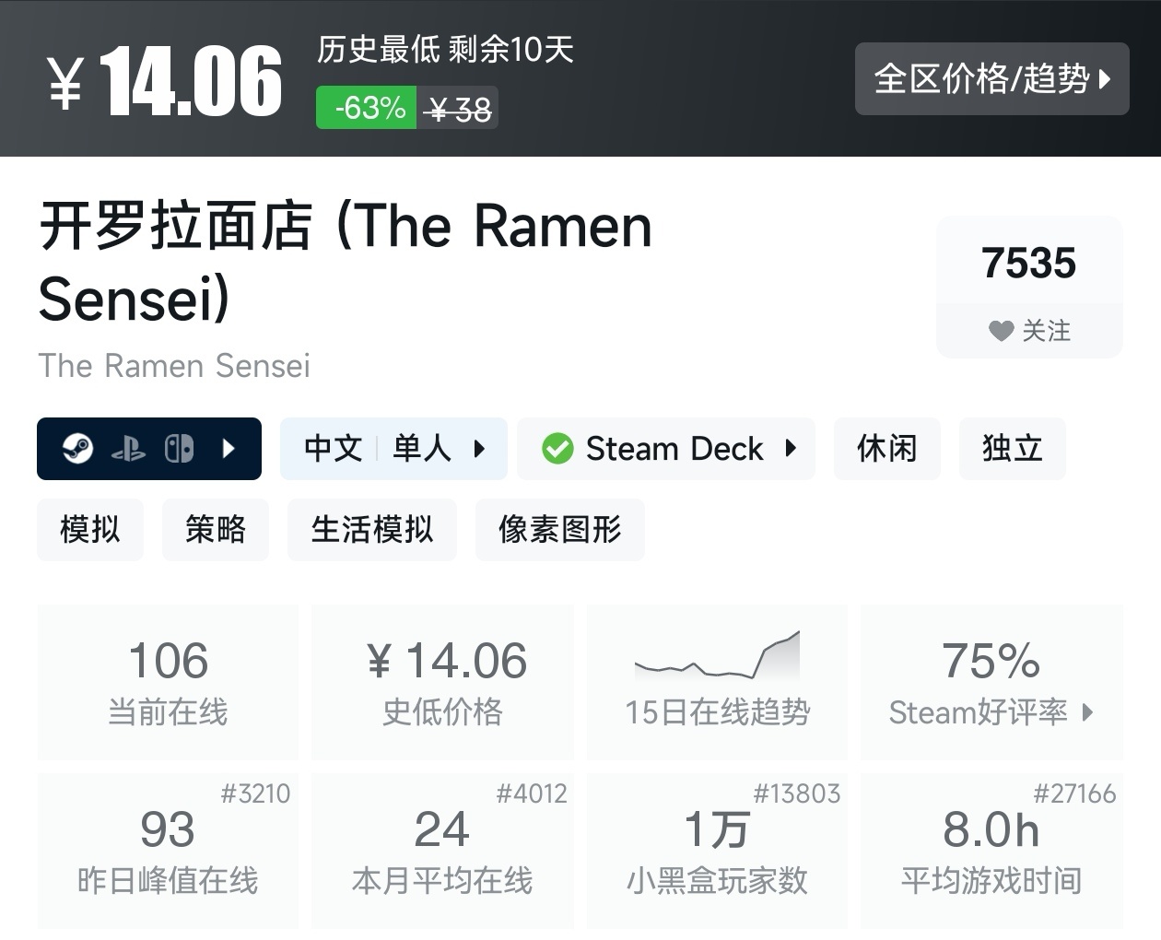Click the PlayStation platform icon
Image resolution: width=1161 pixels, height=940 pixels.
point(128,449)
